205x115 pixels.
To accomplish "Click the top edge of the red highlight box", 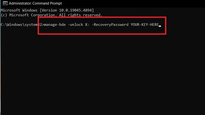I will 102,17.
